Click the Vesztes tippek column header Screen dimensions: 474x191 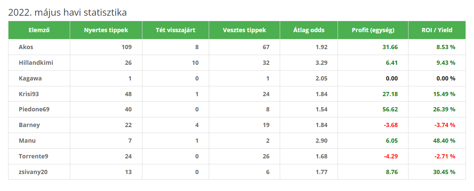pyautogui.click(x=244, y=30)
